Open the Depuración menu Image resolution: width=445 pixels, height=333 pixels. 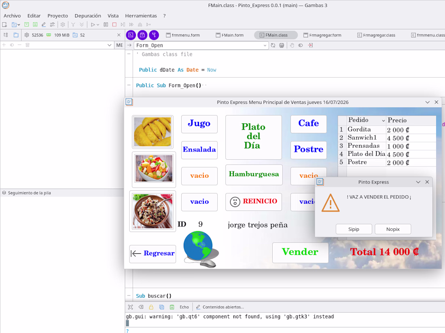click(x=88, y=16)
